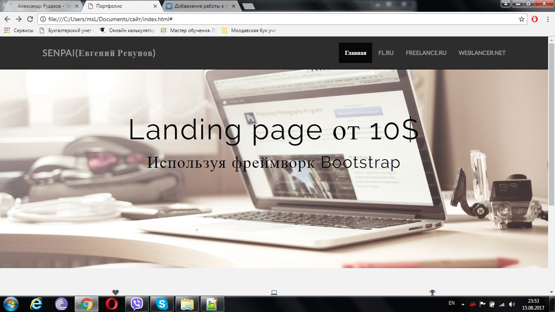Click the network signal tray icon
555x312 pixels.
pyautogui.click(x=502, y=304)
